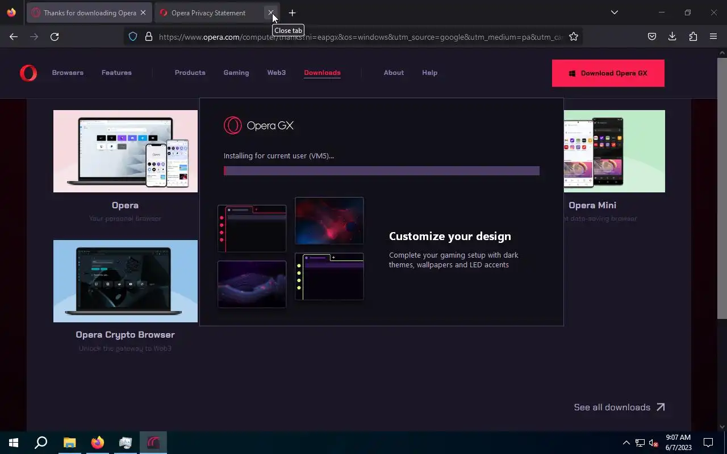This screenshot has height=454, width=727.
Task: Click the URL address bar field
Action: point(352,36)
